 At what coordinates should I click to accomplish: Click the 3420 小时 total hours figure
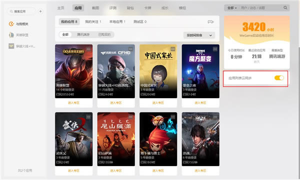pos(258,27)
